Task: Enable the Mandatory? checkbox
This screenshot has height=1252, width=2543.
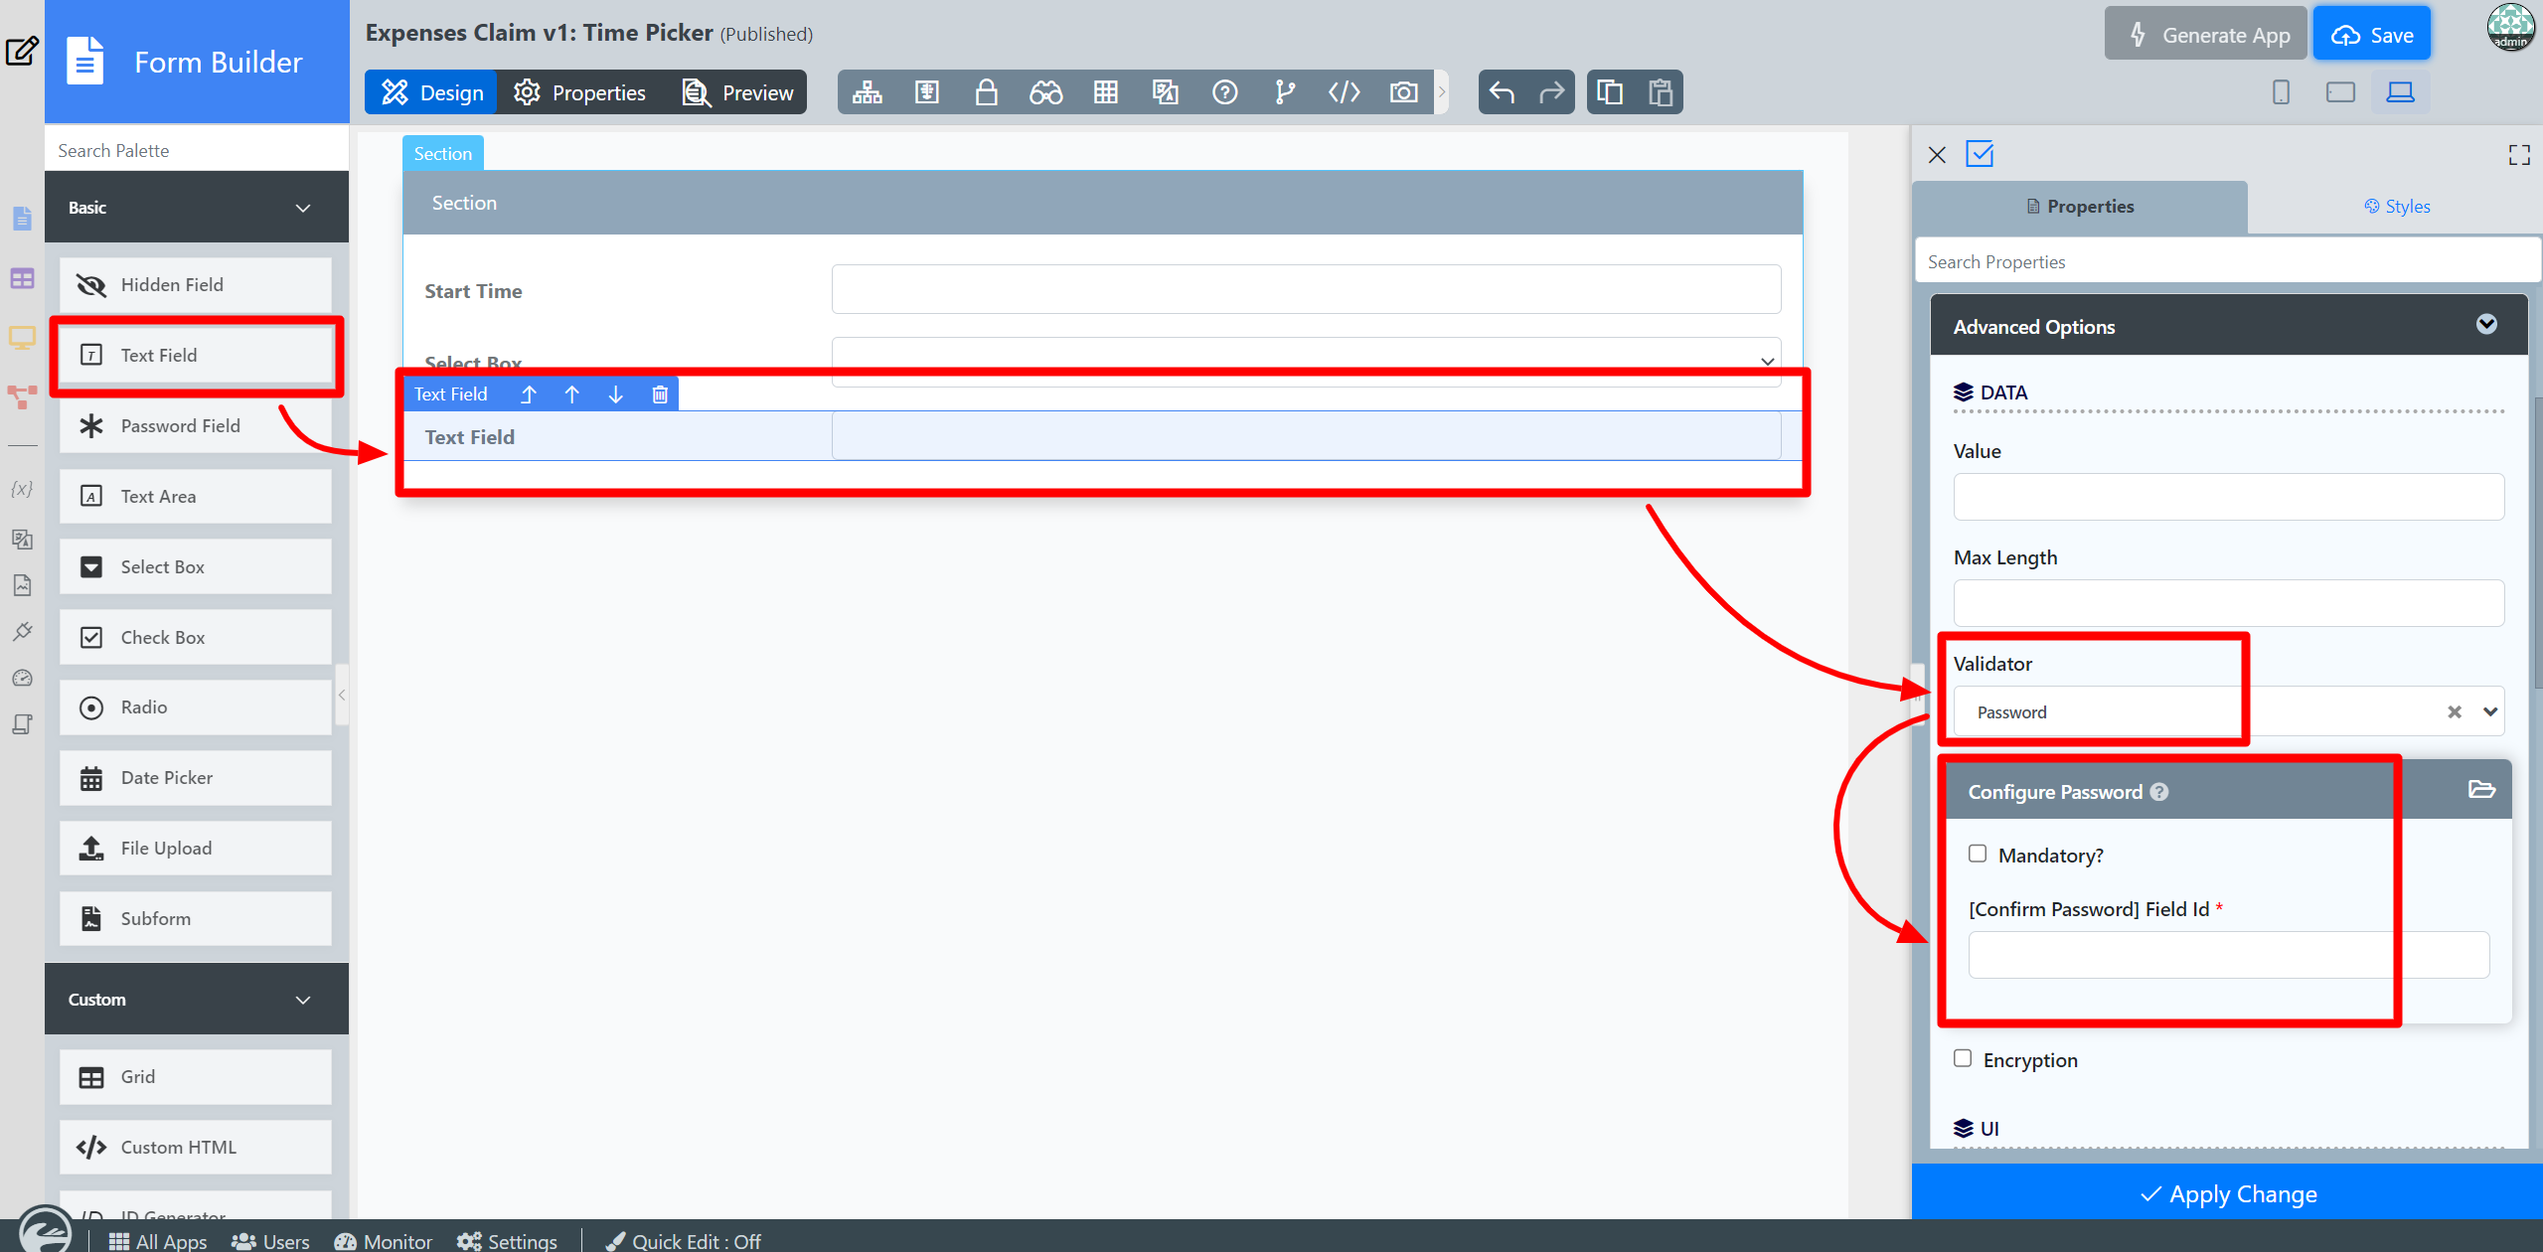Action: pos(1978,854)
